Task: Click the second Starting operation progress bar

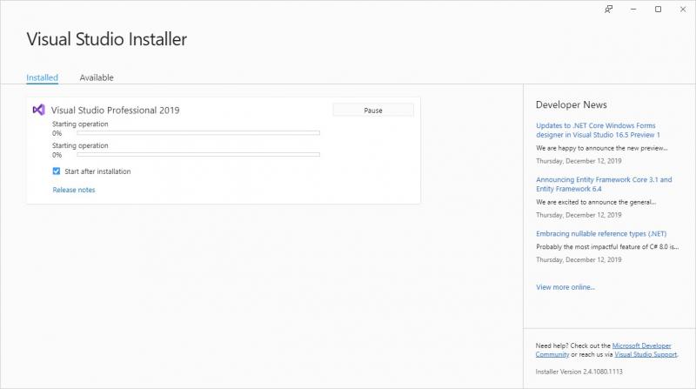Action: pos(198,155)
